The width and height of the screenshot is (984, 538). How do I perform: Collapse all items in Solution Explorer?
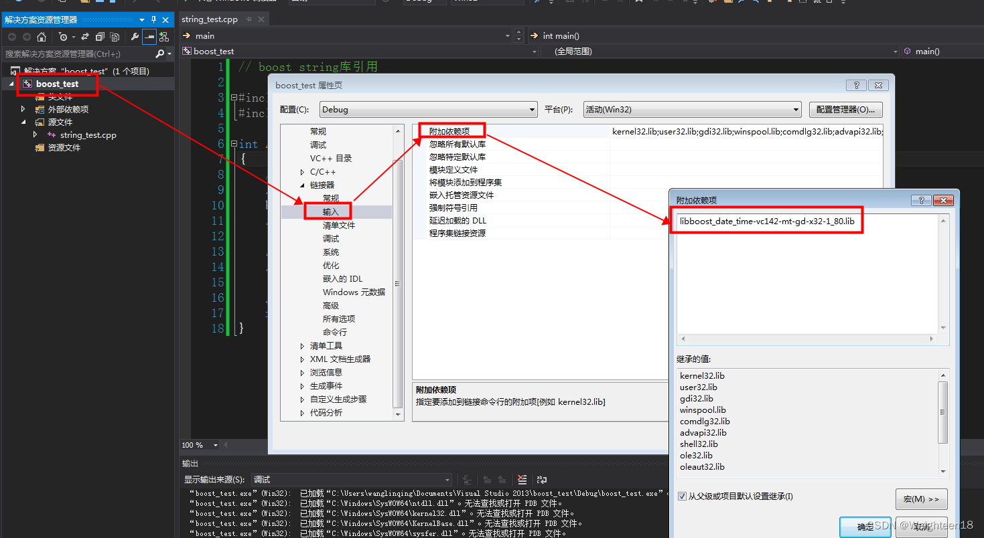point(100,37)
